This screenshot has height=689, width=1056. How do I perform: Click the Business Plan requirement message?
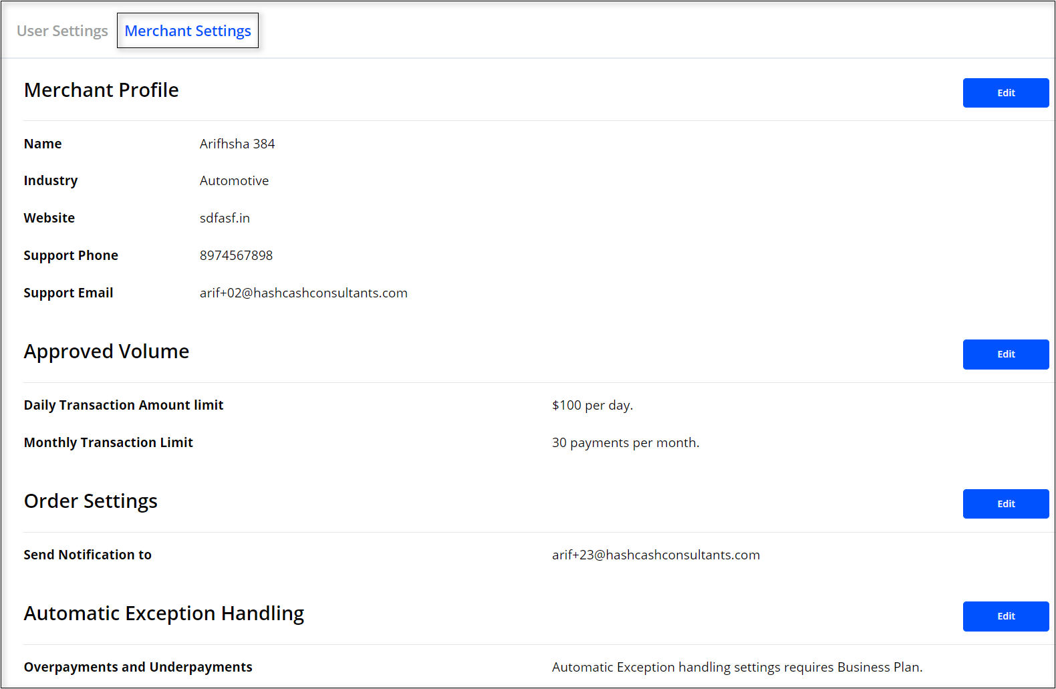pos(737,668)
